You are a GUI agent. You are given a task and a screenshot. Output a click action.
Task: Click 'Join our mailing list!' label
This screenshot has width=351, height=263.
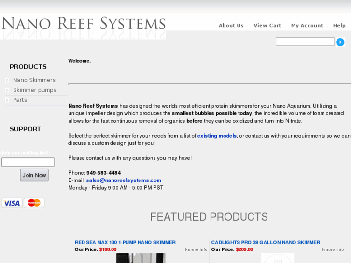click(x=24, y=153)
